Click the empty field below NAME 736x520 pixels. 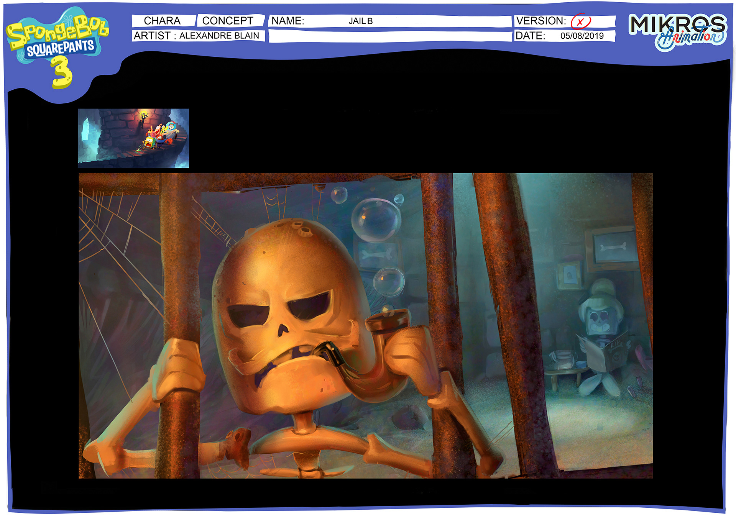click(x=390, y=36)
